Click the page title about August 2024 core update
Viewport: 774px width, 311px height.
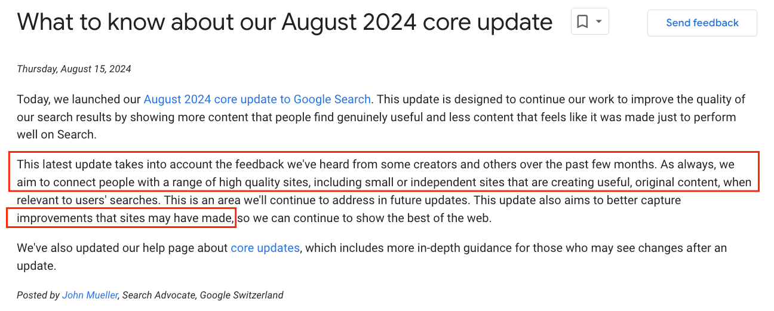pos(285,22)
